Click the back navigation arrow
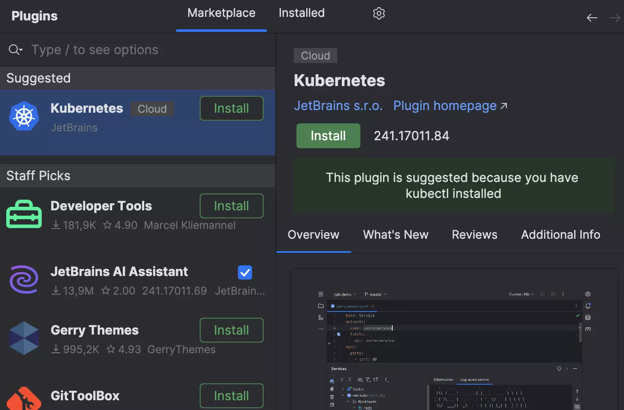Viewport: 624px width, 410px height. [x=592, y=17]
